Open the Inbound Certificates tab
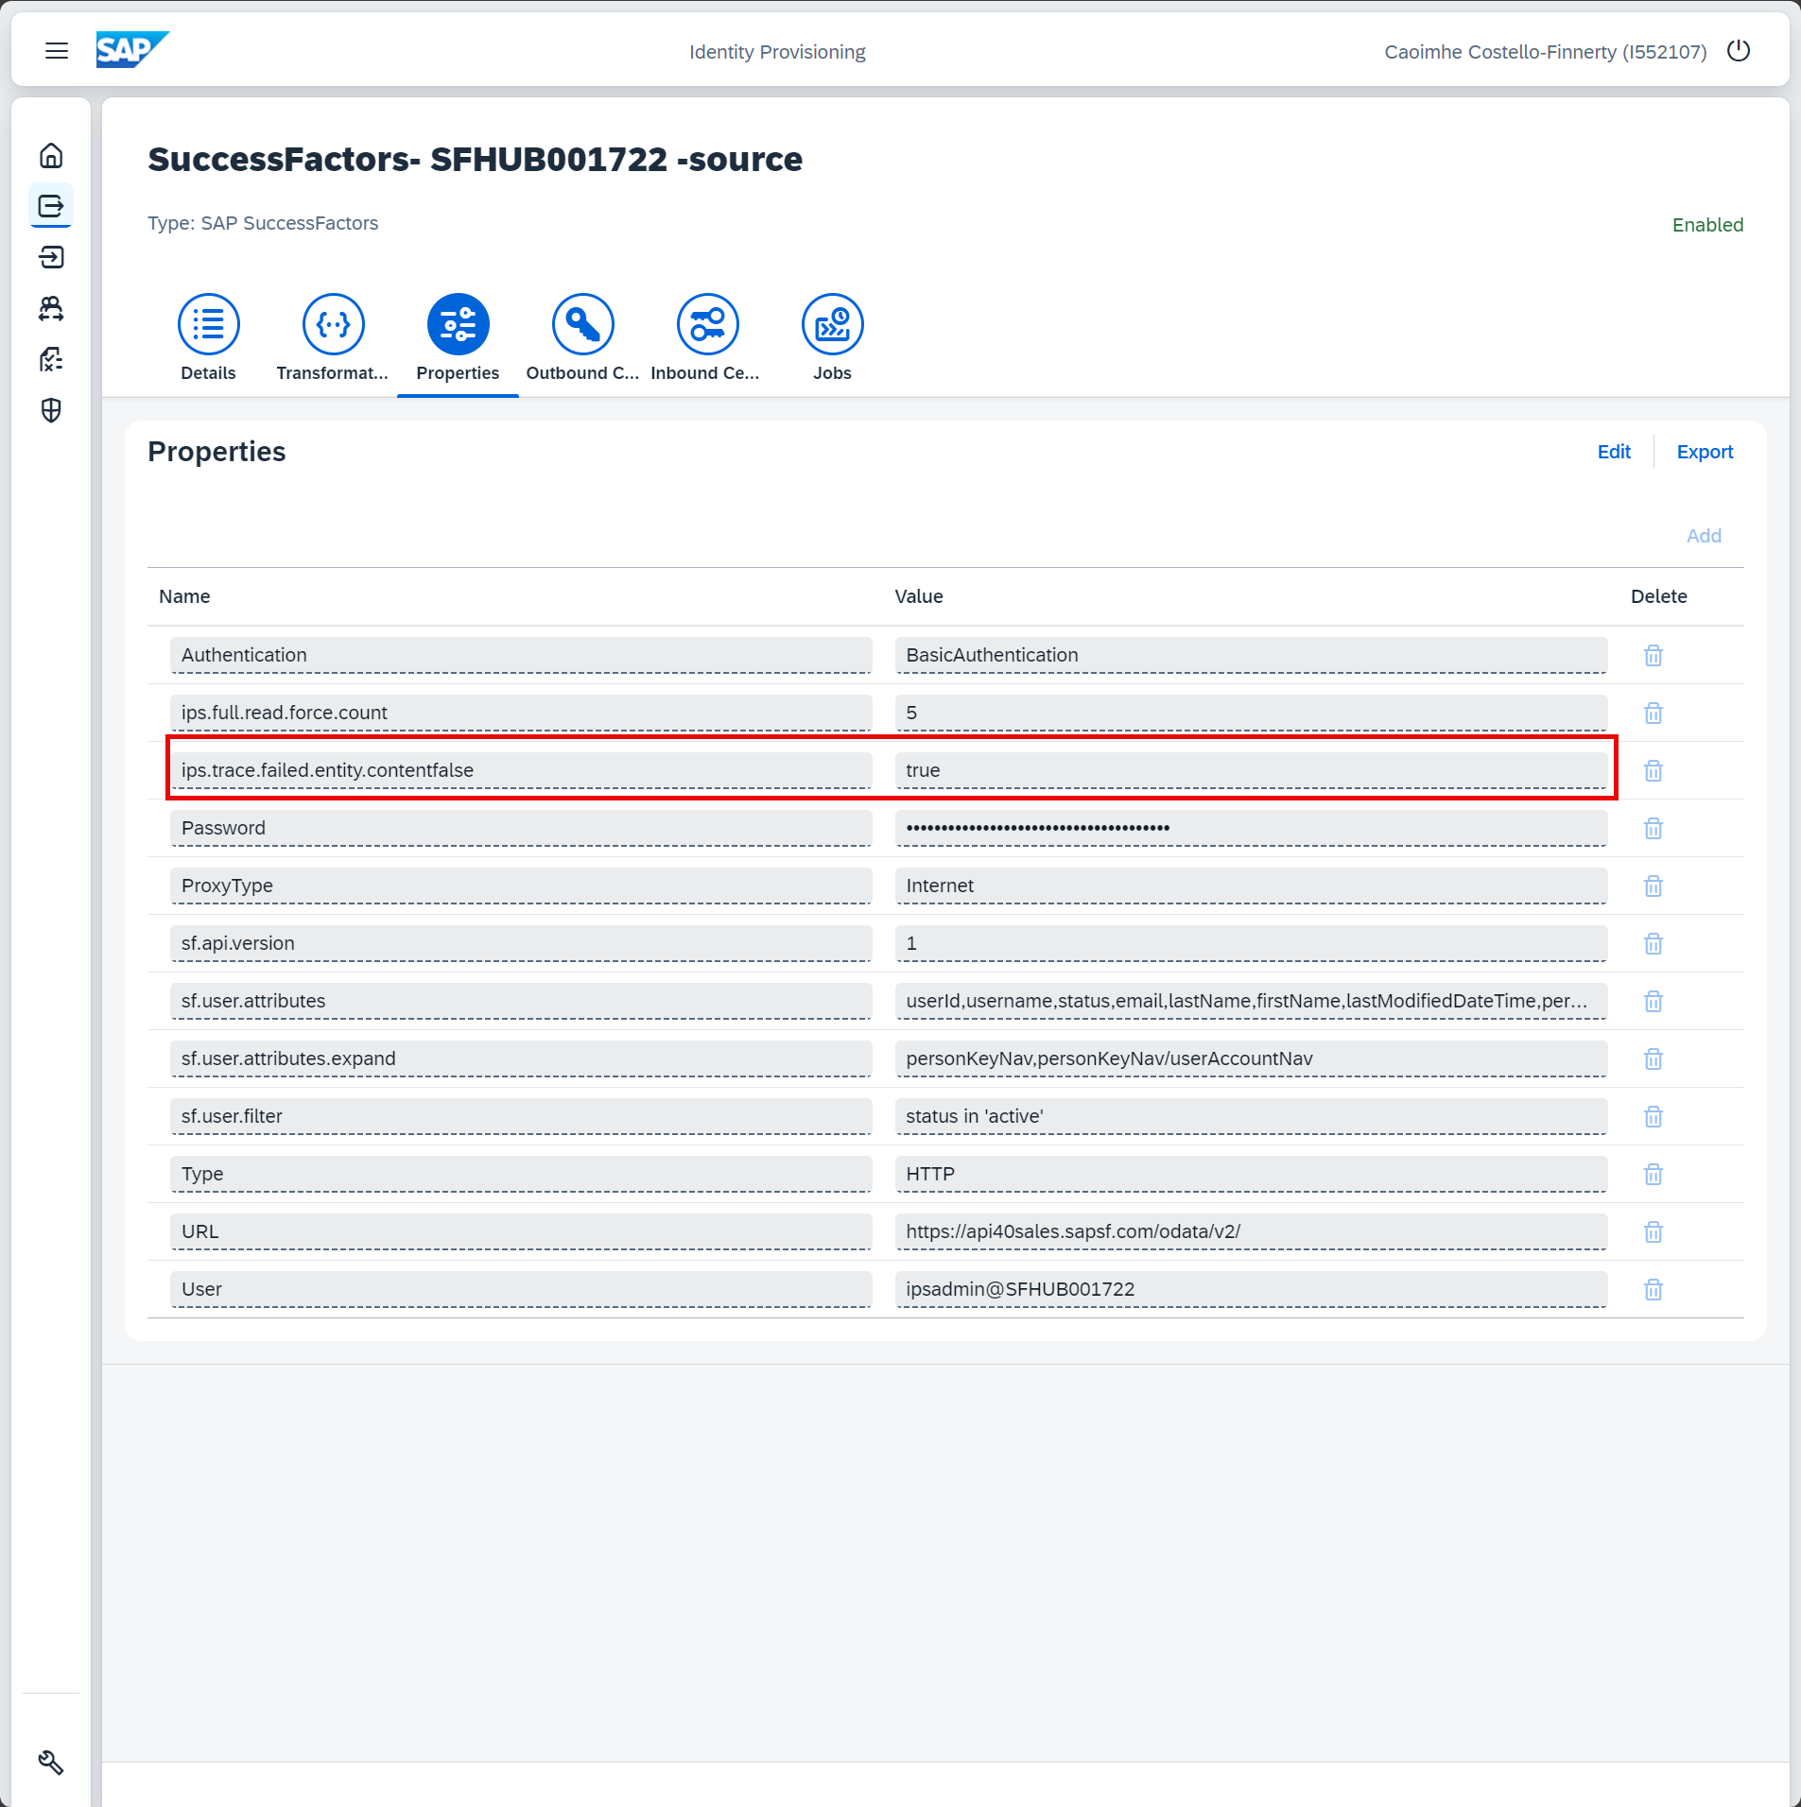 [x=706, y=339]
